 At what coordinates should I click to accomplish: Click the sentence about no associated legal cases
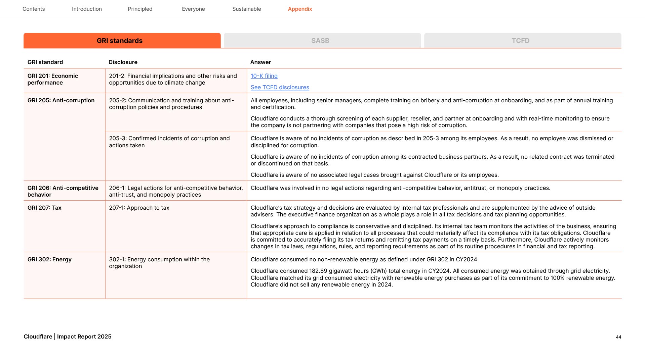pyautogui.click(x=375, y=175)
